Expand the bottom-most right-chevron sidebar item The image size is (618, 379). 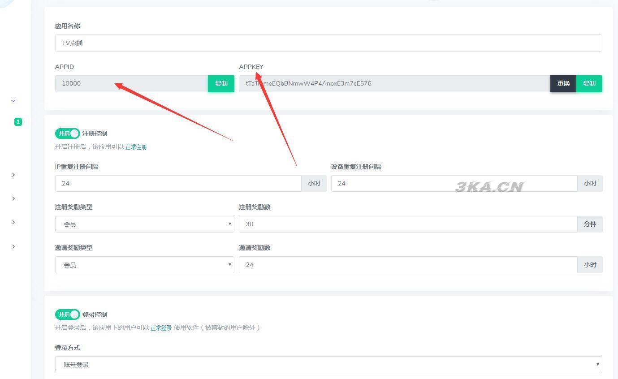coord(13,246)
